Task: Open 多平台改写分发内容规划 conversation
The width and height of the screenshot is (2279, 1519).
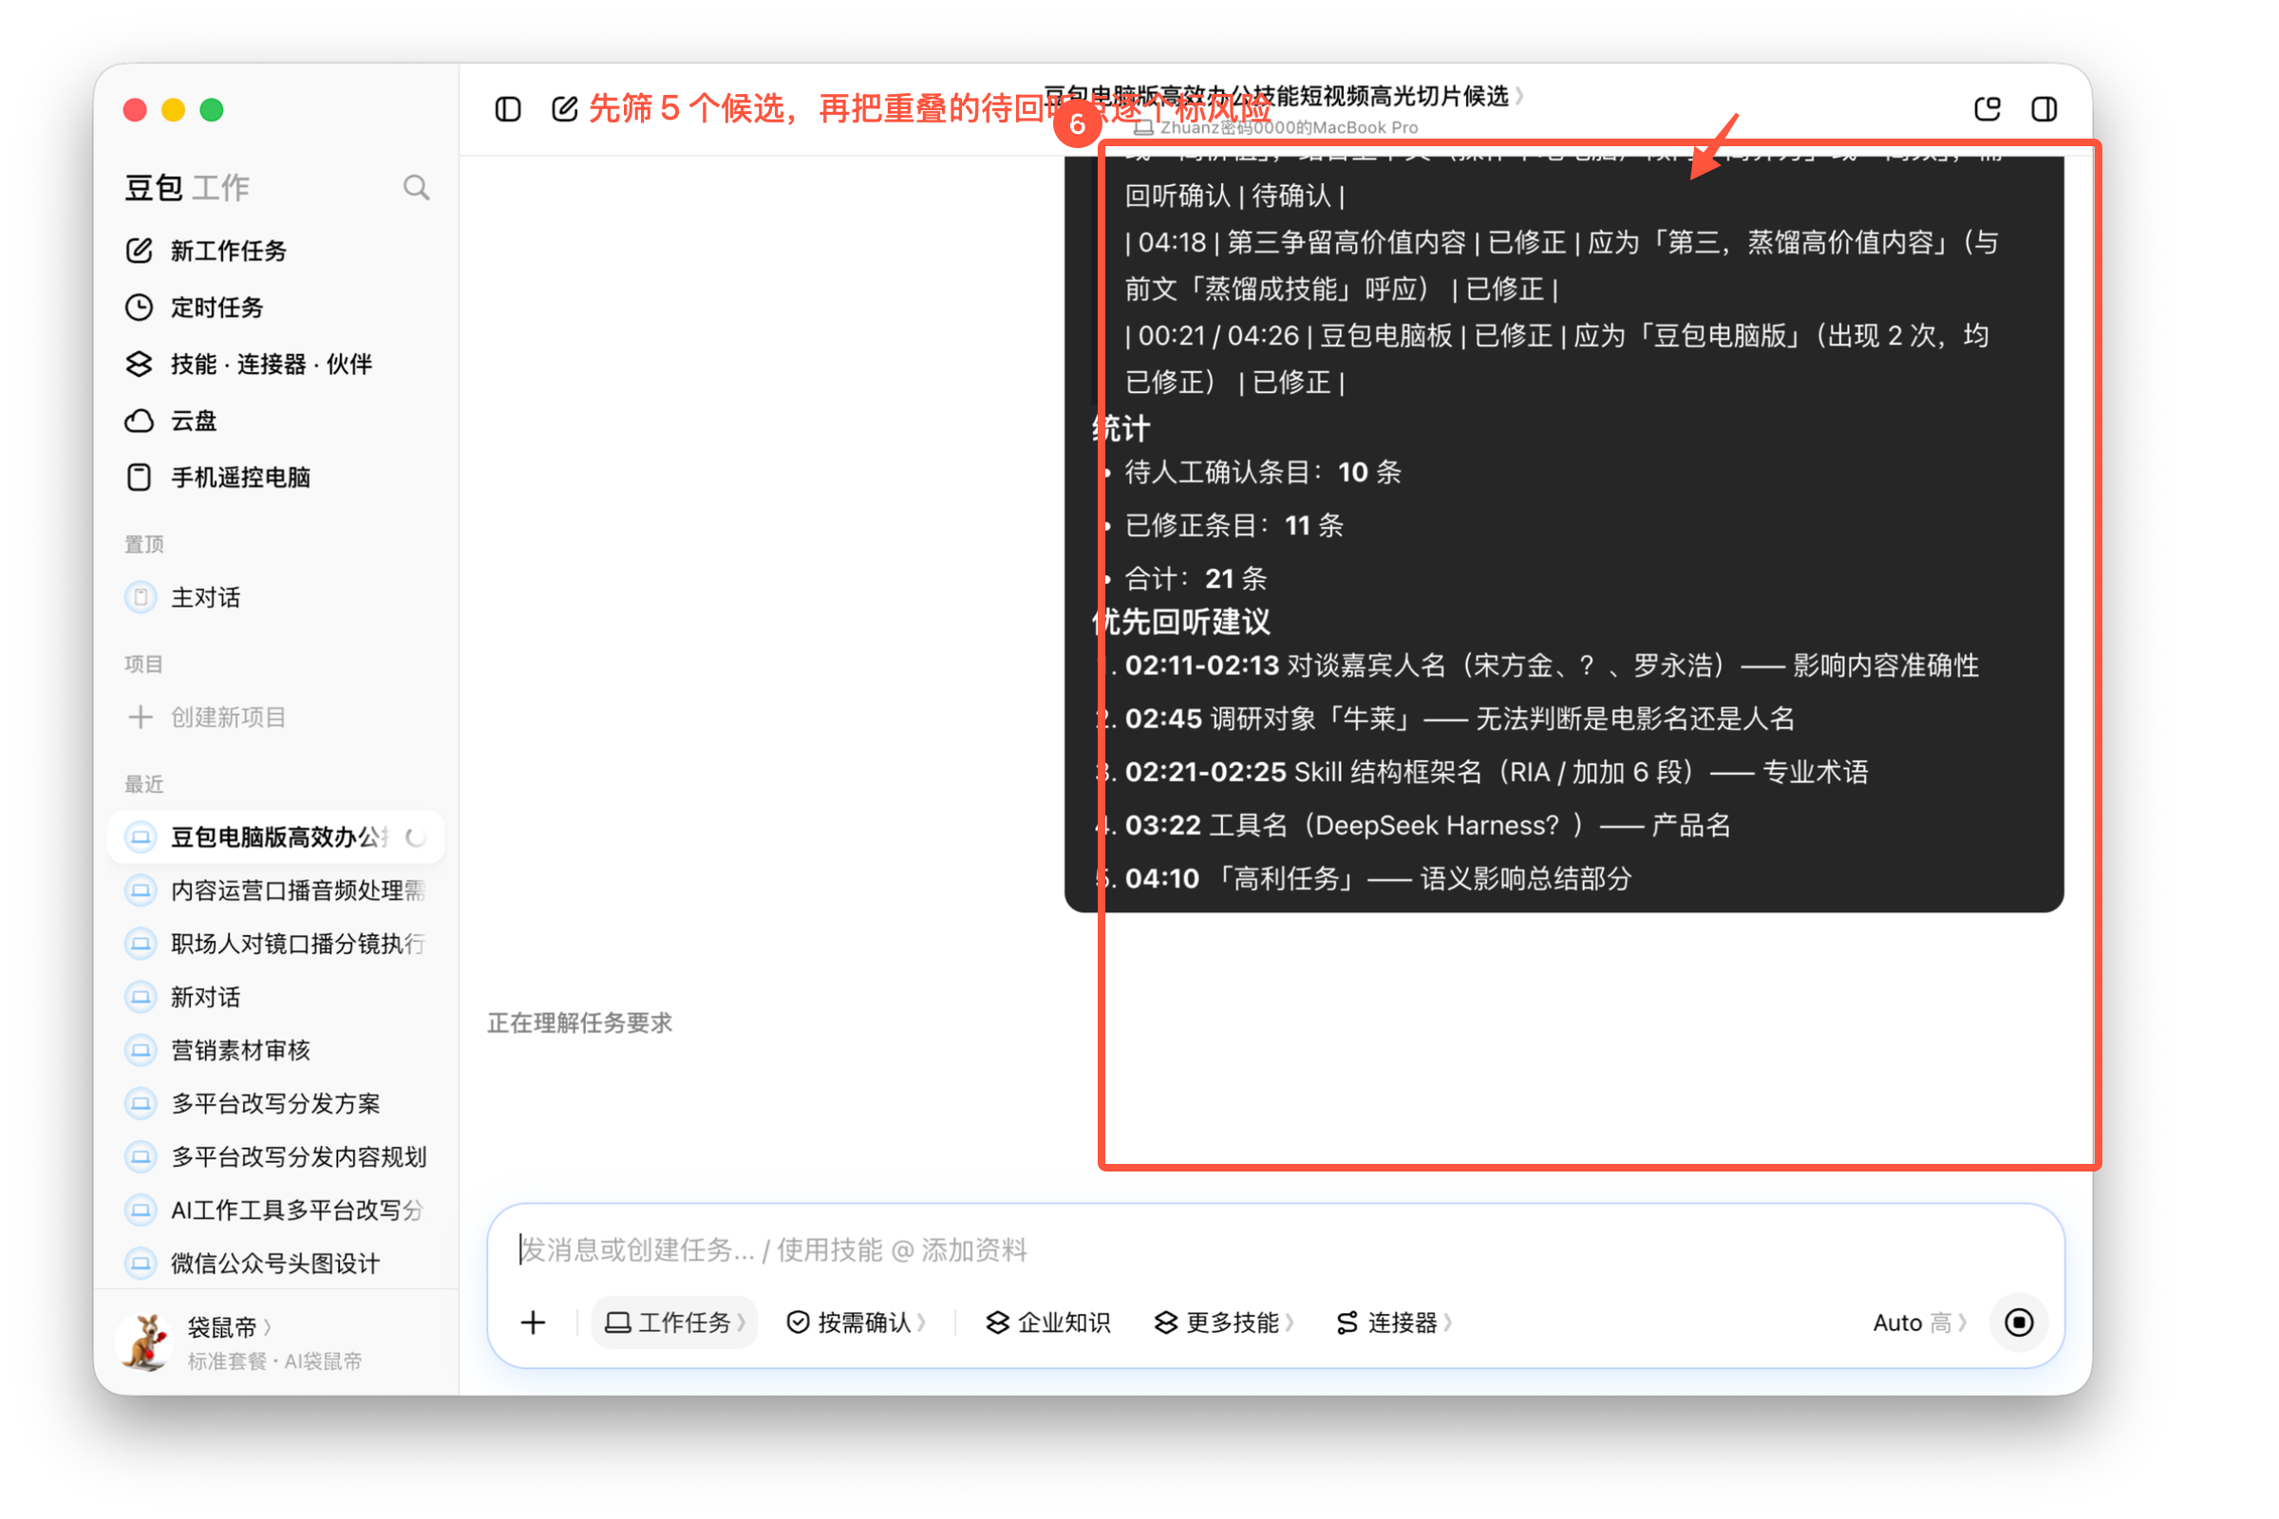Action: 275,1156
